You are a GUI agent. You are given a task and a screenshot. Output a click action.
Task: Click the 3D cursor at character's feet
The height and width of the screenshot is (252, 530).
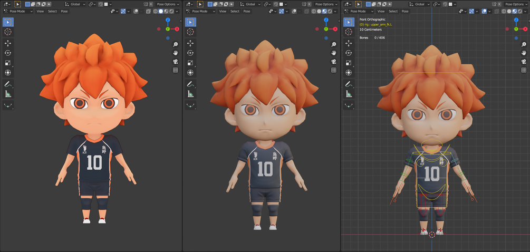(x=431, y=235)
